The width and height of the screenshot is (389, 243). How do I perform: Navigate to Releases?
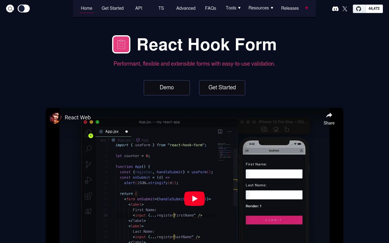(x=290, y=8)
